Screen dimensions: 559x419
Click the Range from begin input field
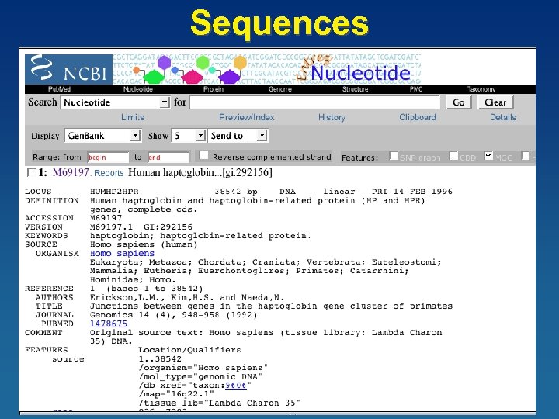(x=108, y=158)
